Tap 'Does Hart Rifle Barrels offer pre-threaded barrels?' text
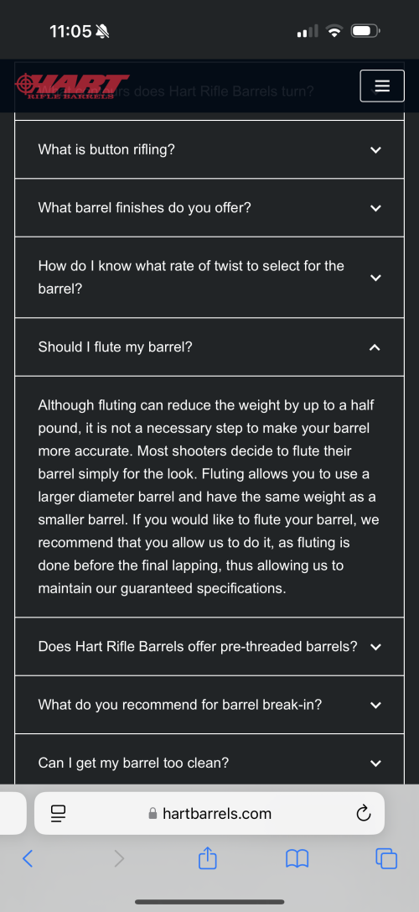Viewport: 419px width, 912px height. tap(198, 647)
